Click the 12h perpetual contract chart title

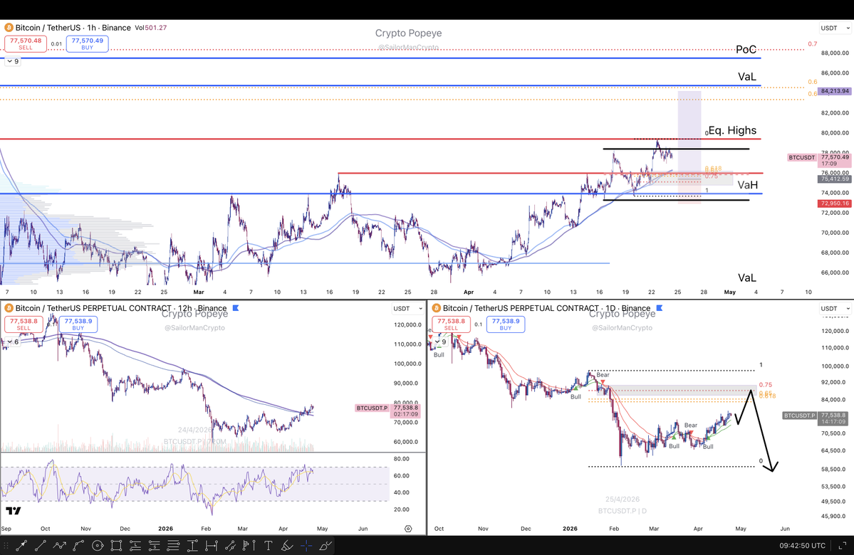tap(121, 308)
